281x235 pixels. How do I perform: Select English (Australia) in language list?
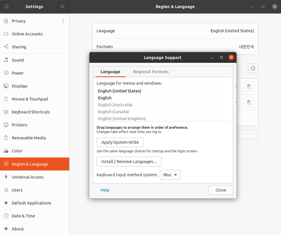point(115,105)
